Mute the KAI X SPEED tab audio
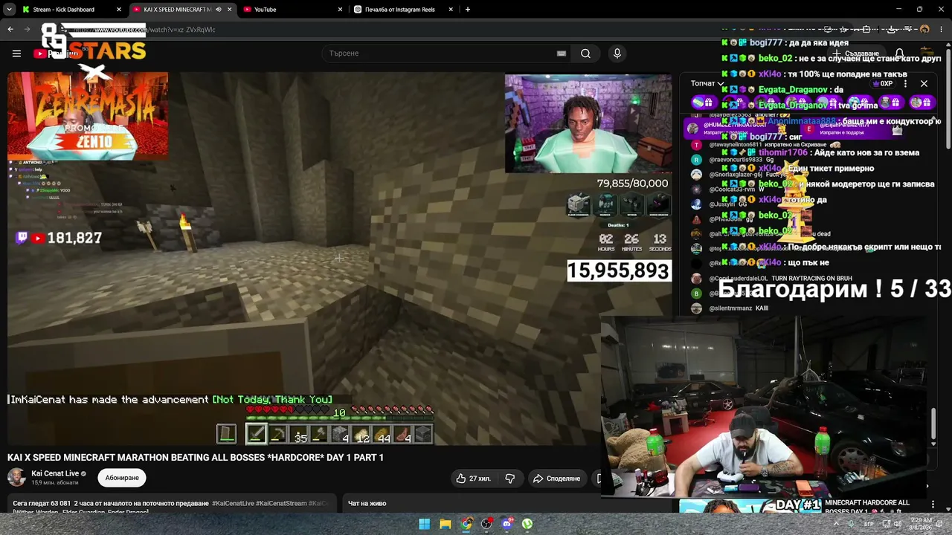 (x=218, y=10)
